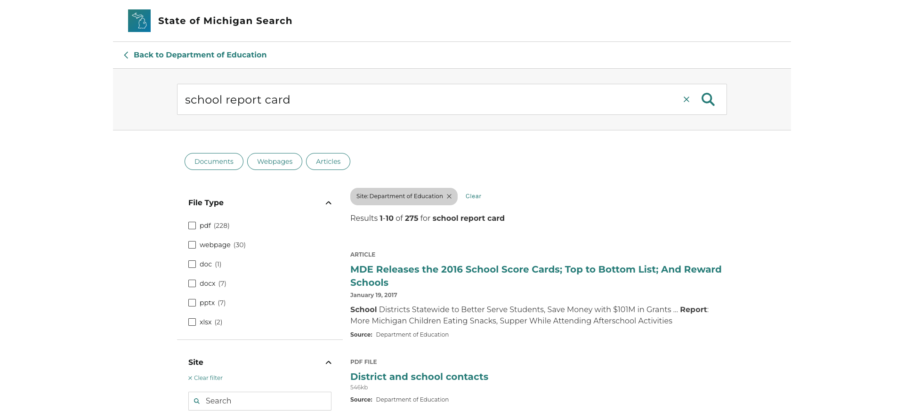Select the Webpages filter tab
Viewport: 904px width, 411px height.
274,161
